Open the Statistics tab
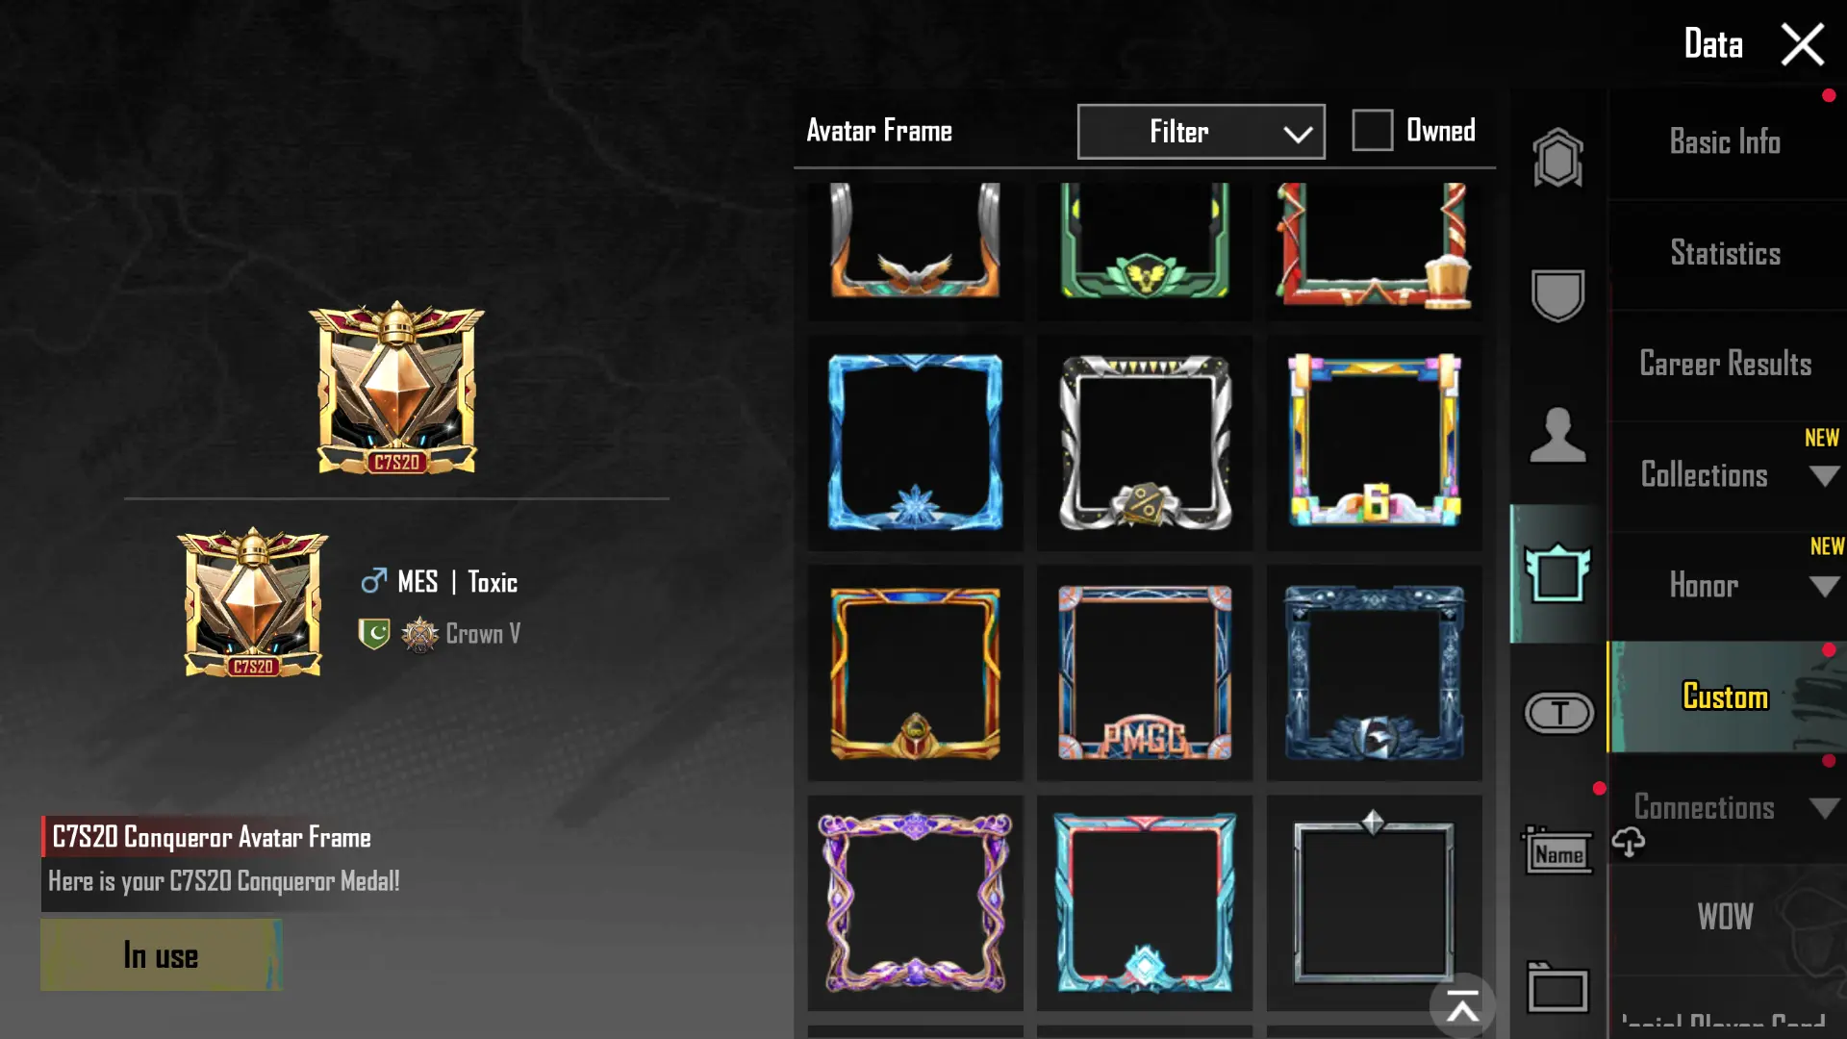Image resolution: width=1847 pixels, height=1039 pixels. click(1726, 254)
